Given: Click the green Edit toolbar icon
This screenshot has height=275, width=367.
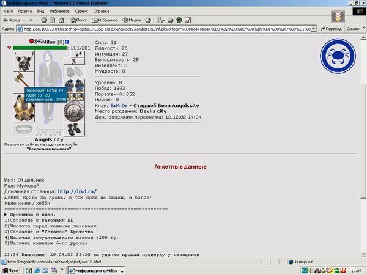Looking at the screenshot, I should 179,20.
